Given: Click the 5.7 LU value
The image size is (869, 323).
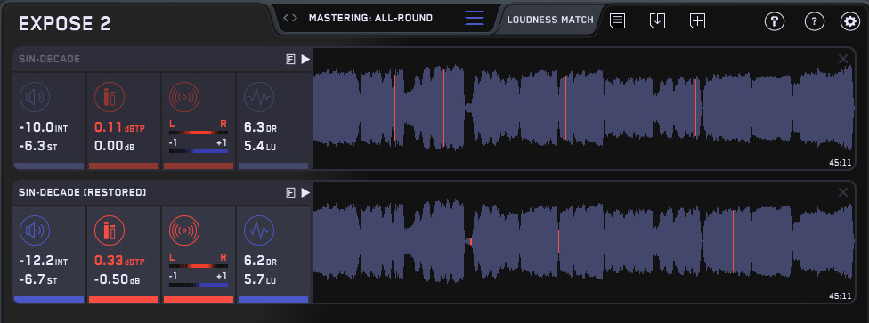Looking at the screenshot, I should point(261,280).
